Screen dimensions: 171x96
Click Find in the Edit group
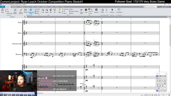(90, 9)
